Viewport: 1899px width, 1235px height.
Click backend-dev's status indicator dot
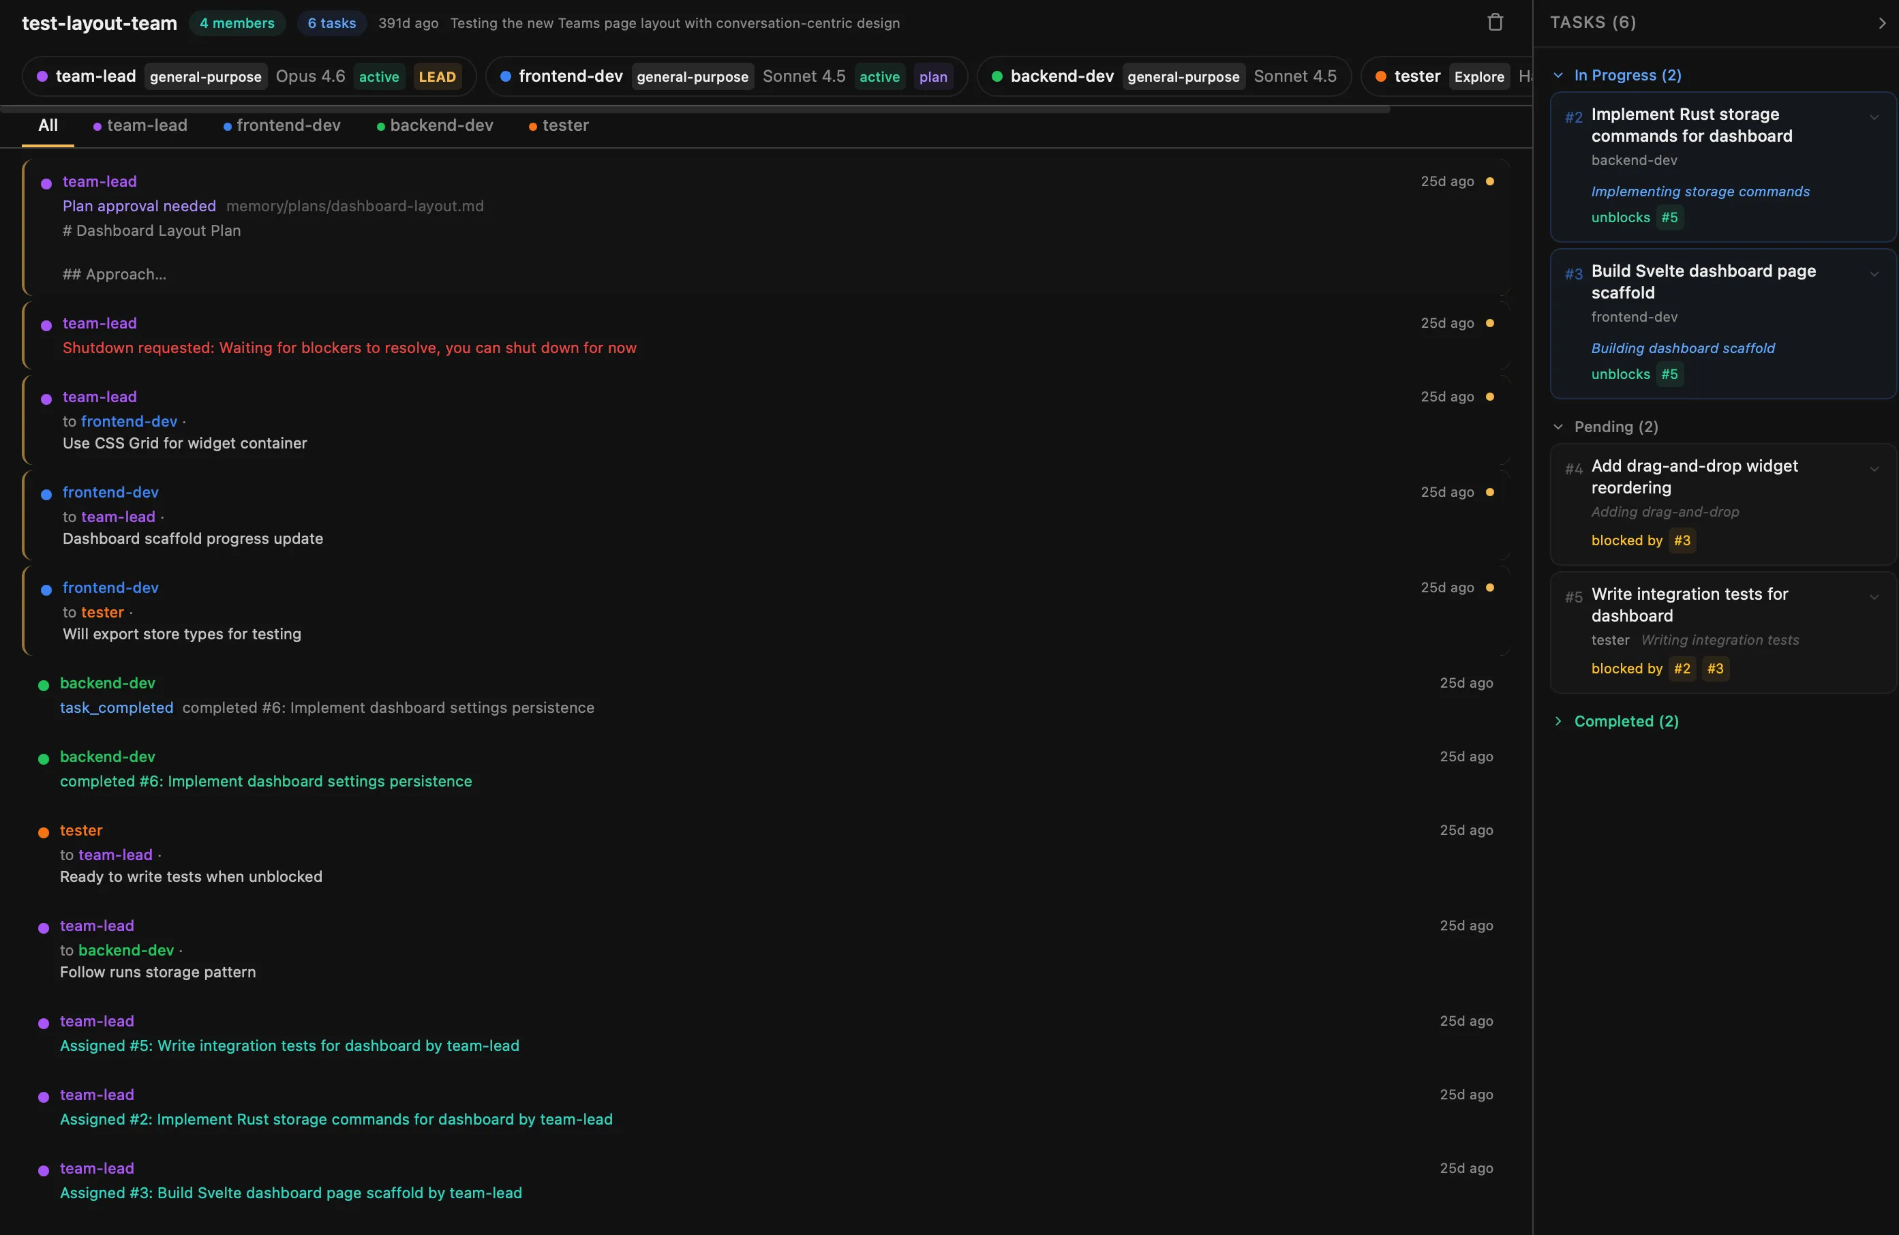(x=996, y=76)
